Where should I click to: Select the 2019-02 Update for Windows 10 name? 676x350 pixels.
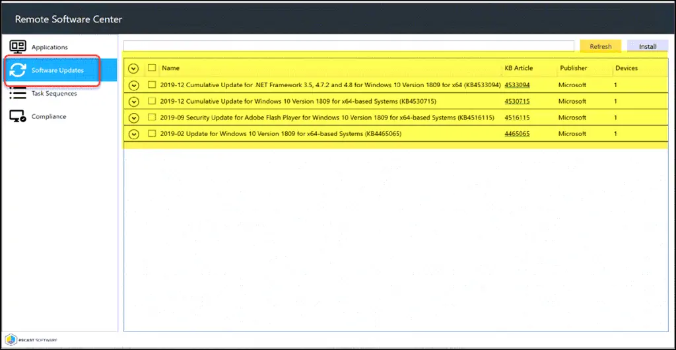click(281, 134)
